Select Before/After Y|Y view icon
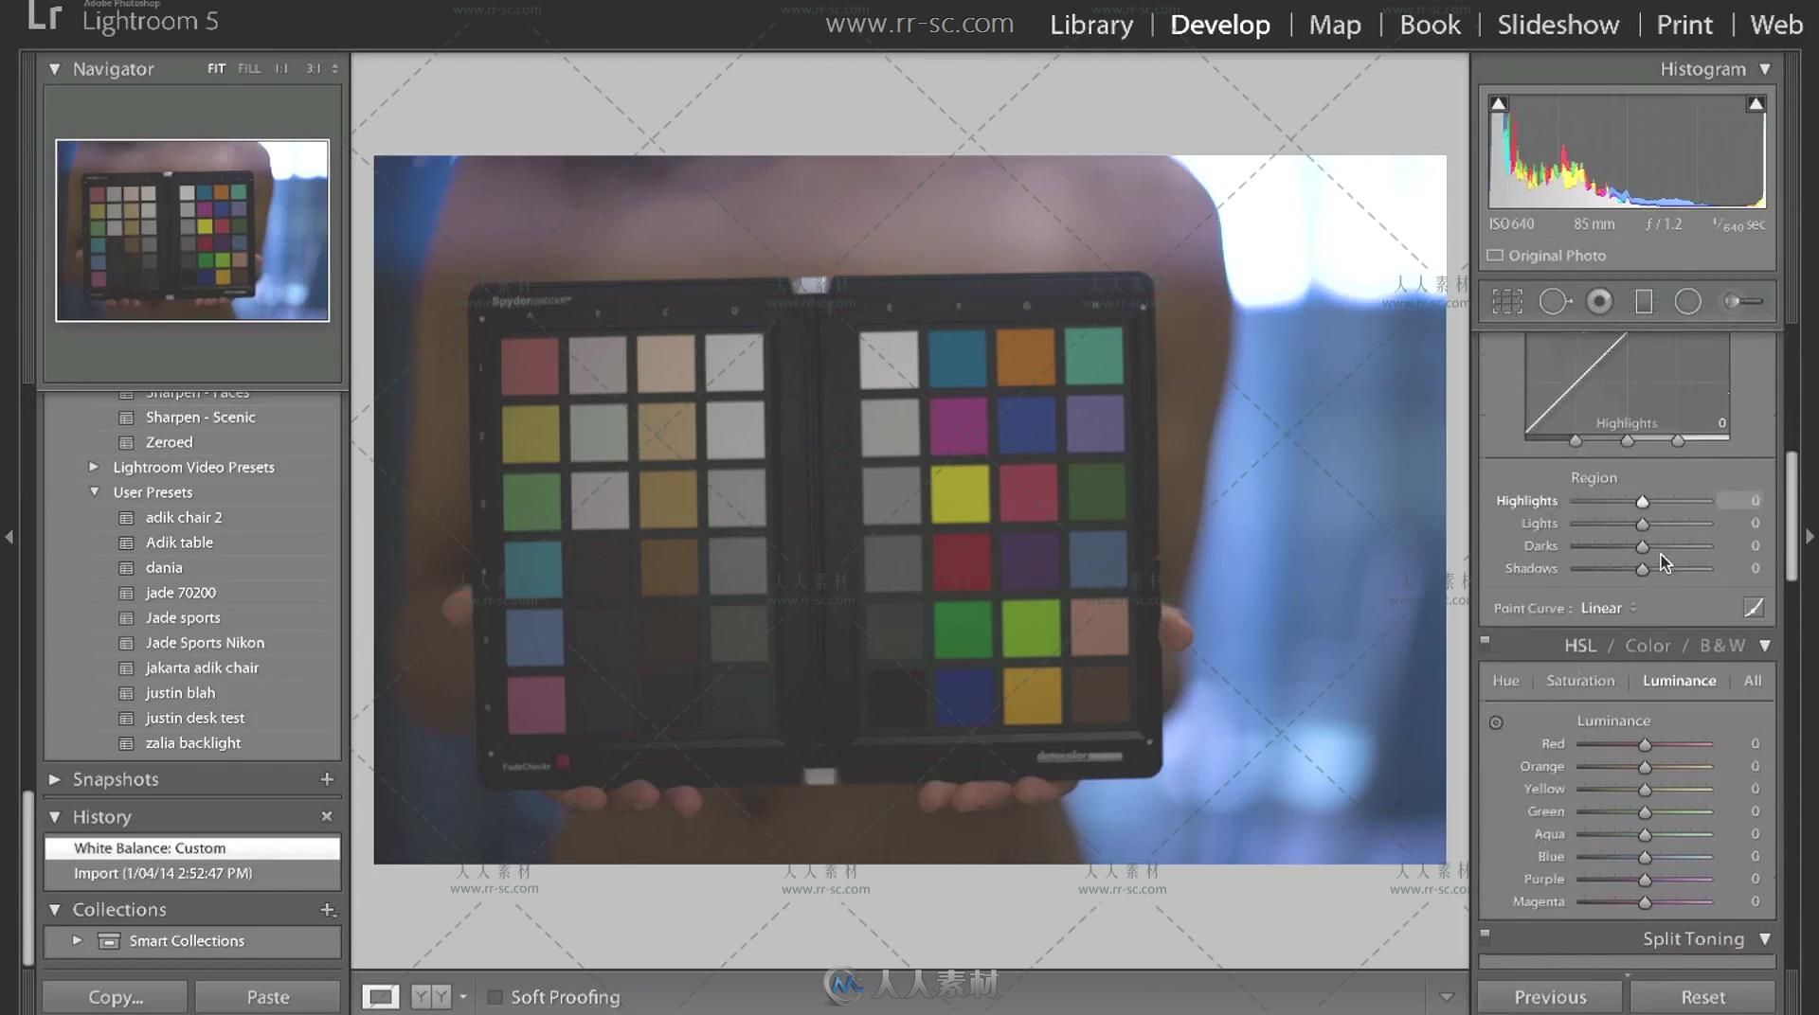 coord(430,996)
